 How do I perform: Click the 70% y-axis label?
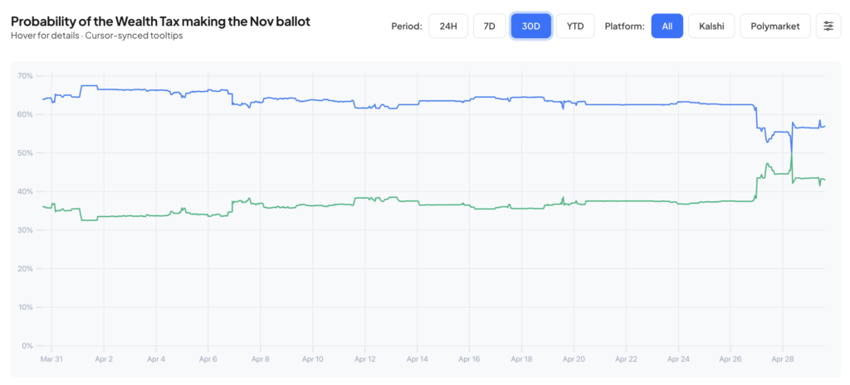[x=25, y=76]
